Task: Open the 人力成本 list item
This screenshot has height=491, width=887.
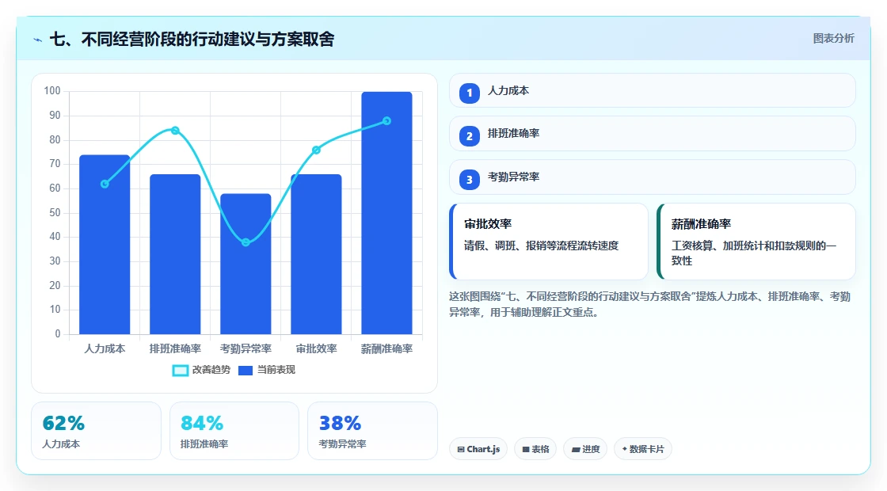Action: pos(653,90)
